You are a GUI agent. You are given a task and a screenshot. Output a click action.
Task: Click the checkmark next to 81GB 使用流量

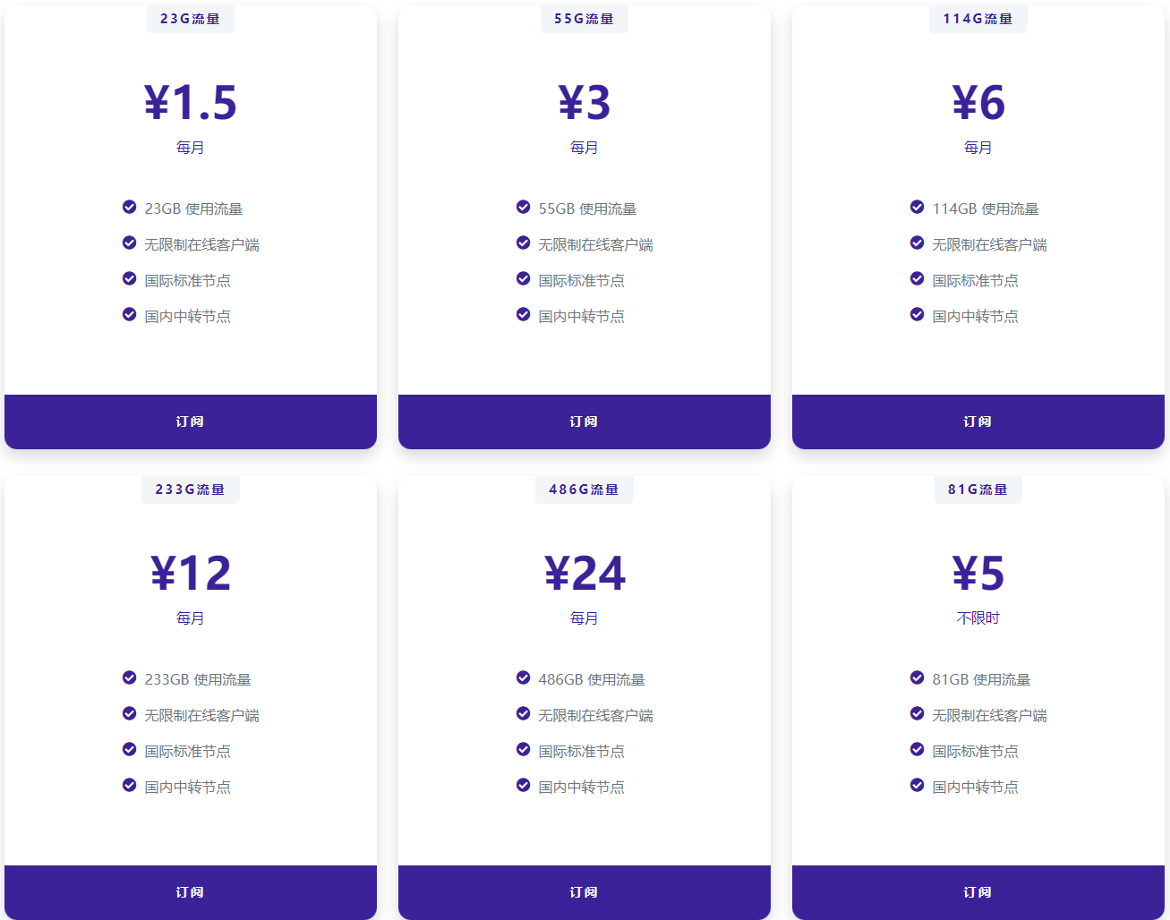(x=917, y=677)
